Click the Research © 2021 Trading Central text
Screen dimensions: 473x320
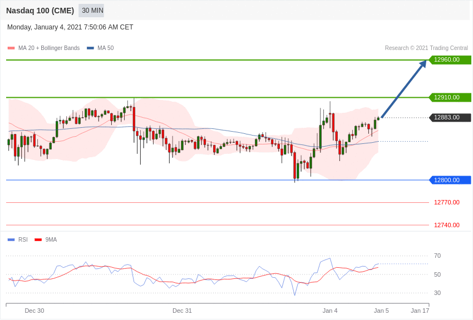[426, 48]
